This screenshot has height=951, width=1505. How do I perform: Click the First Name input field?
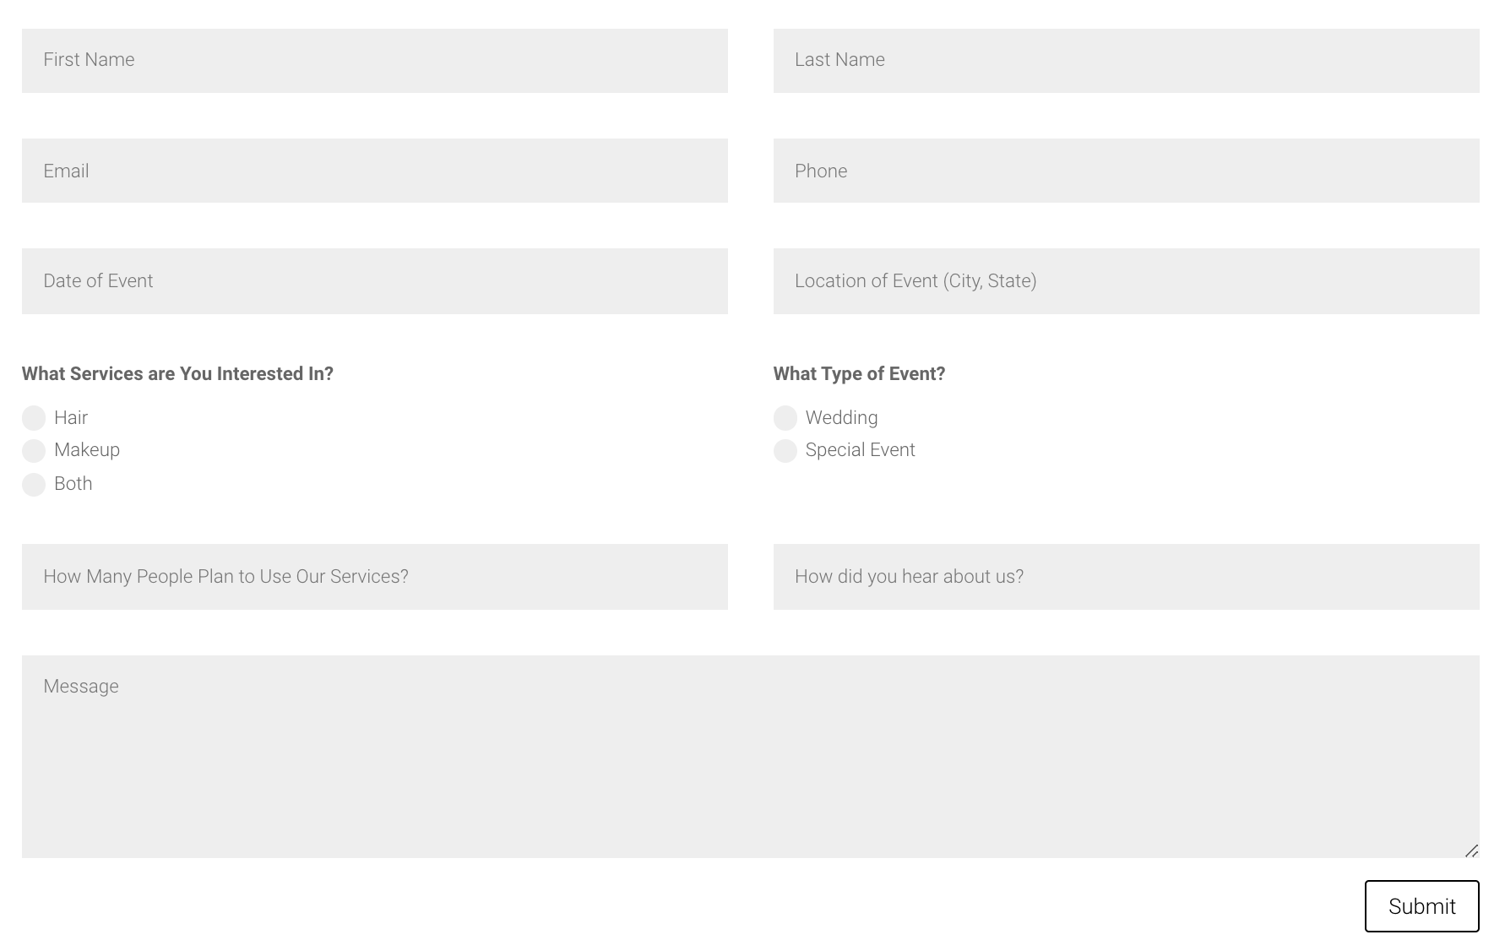(x=374, y=61)
